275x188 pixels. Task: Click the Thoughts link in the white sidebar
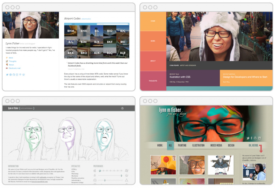coord(12,61)
